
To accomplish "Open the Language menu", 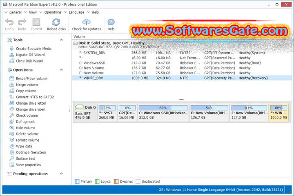I will [x=76, y=12].
